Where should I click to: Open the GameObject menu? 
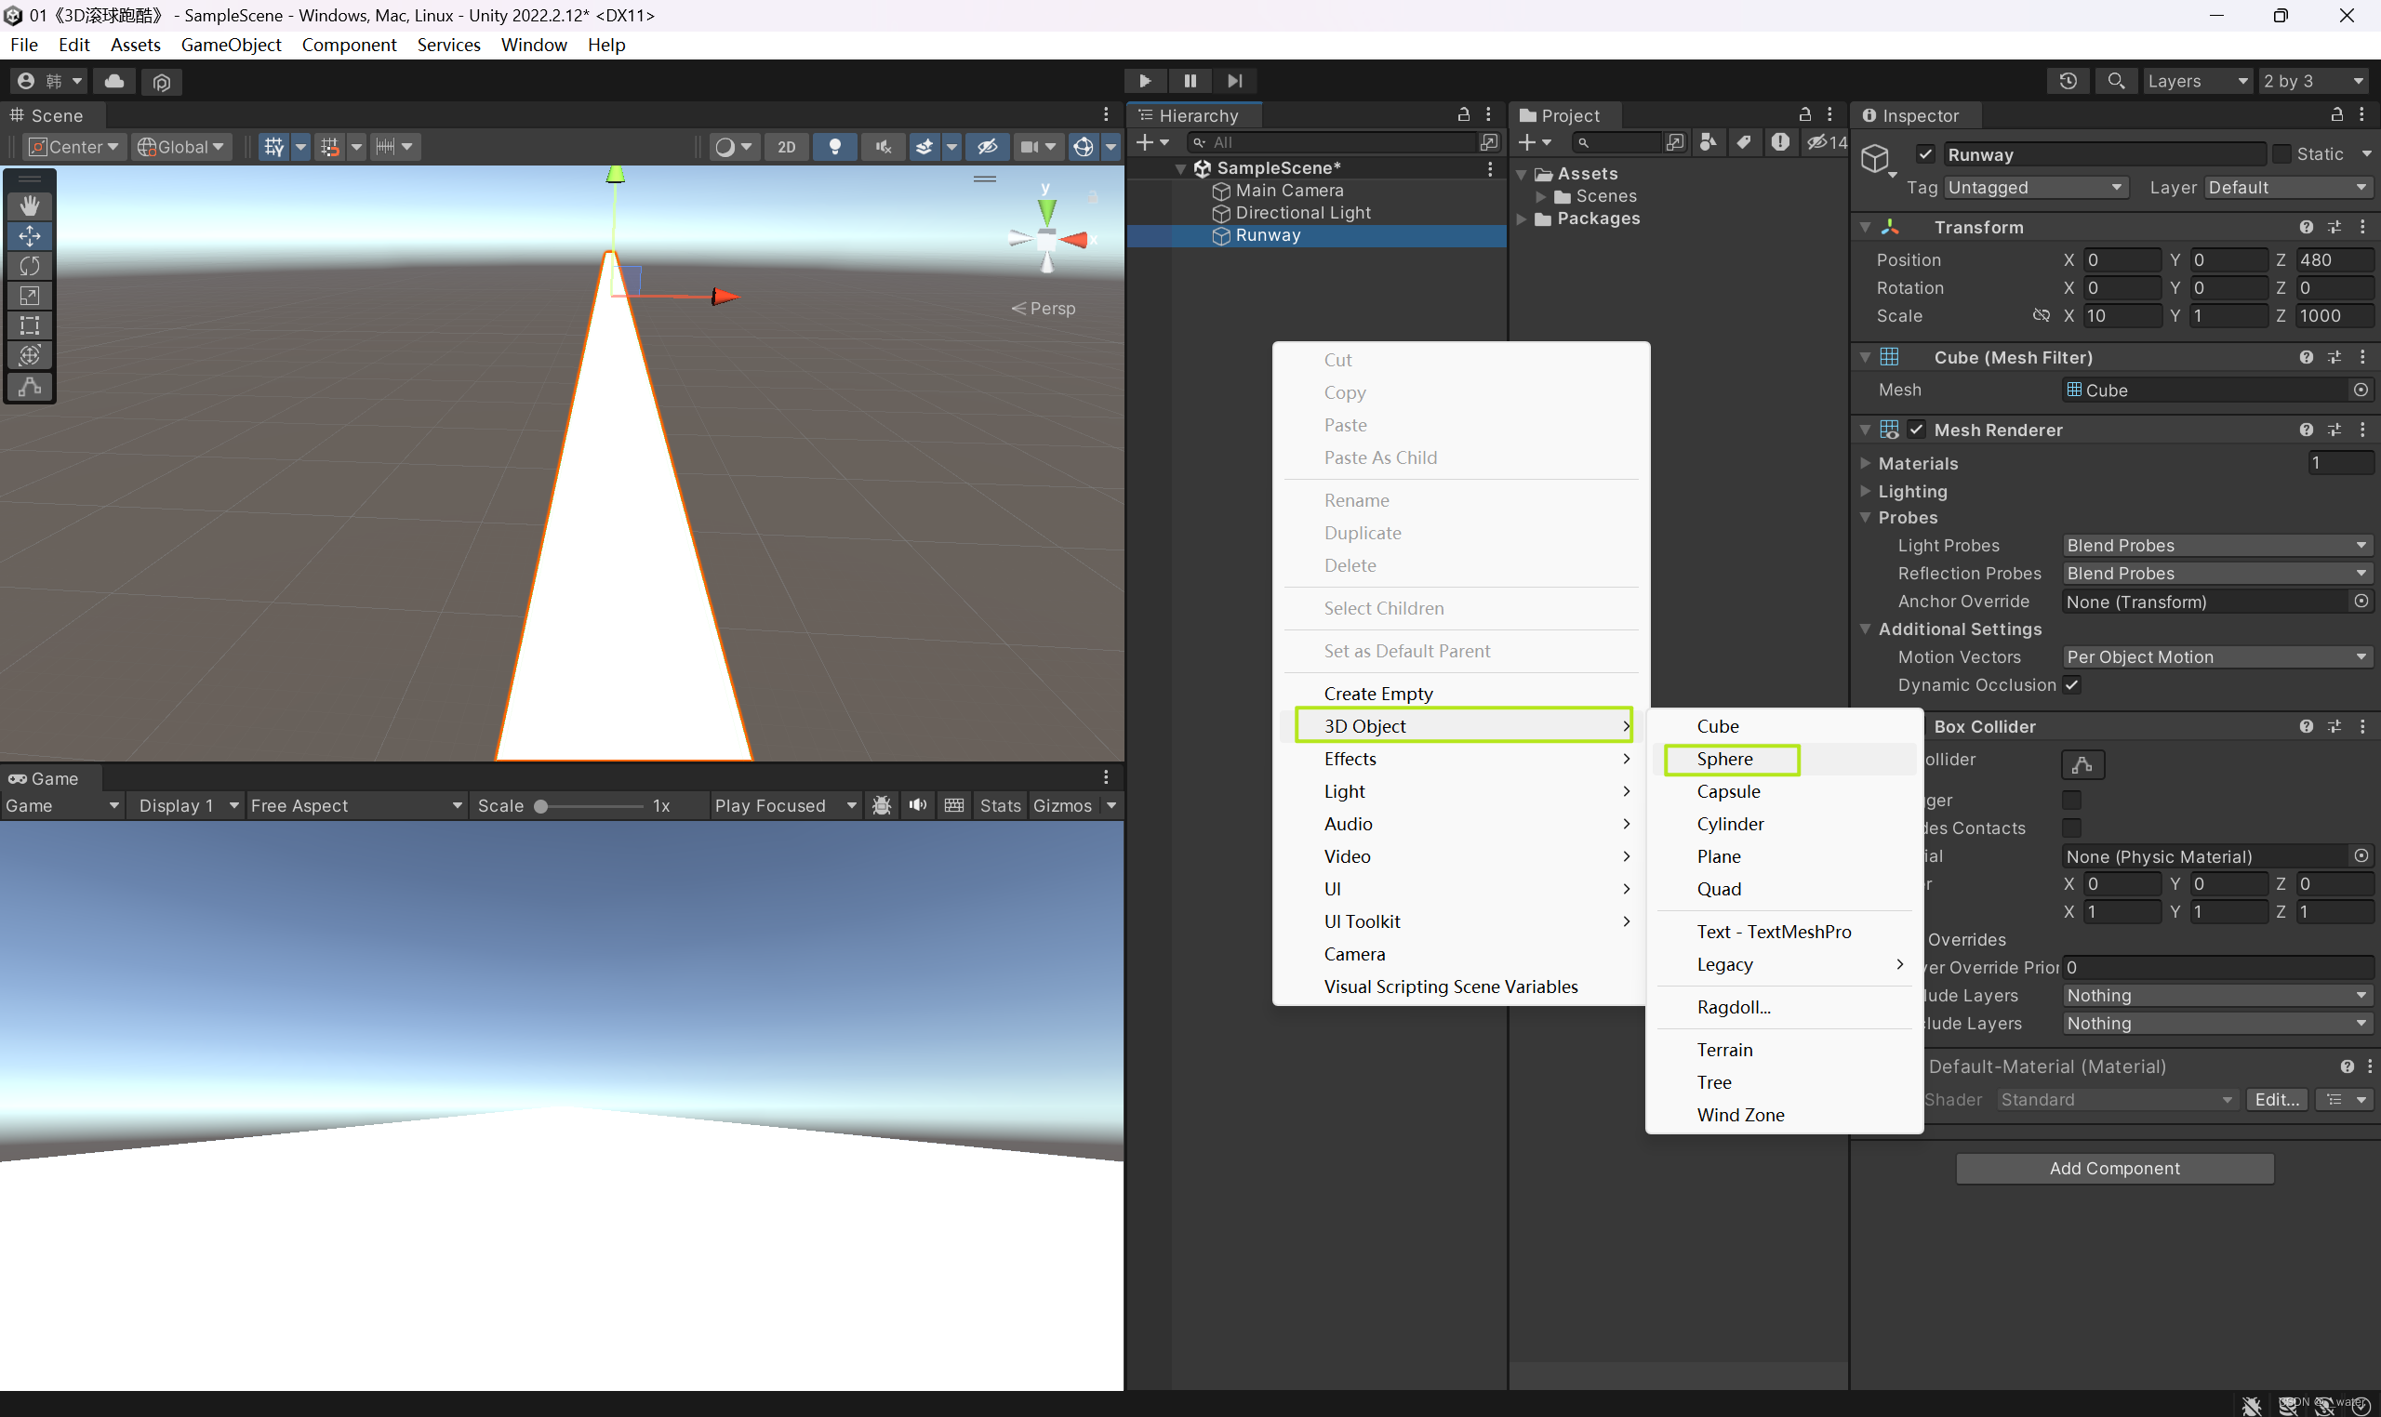[230, 45]
